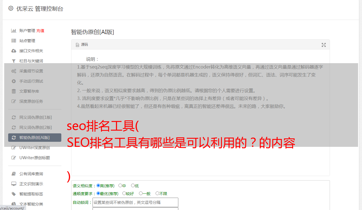This screenshot has height=210, width=362.
Task: Click the bar chart icon for 账户管理
Action: pyautogui.click(x=14, y=31)
